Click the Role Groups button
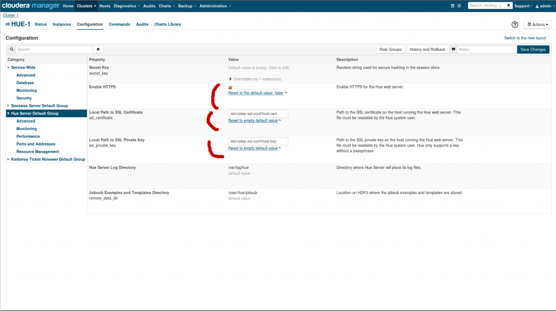Image resolution: width=556 pixels, height=311 pixels. pyautogui.click(x=390, y=49)
